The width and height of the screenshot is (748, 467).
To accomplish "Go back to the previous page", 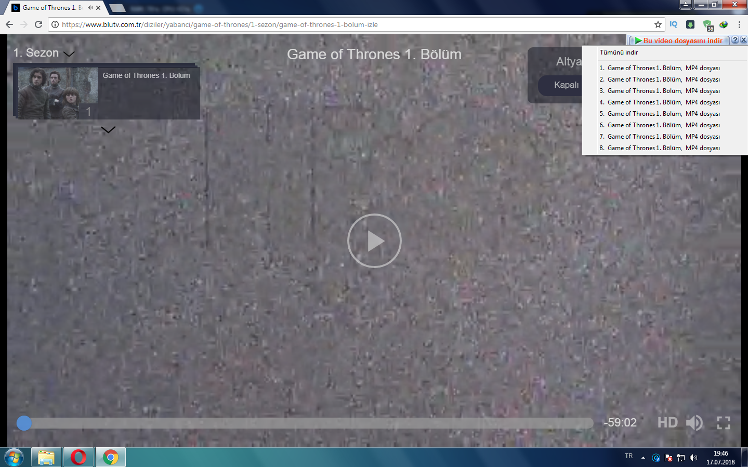I will (9, 24).
